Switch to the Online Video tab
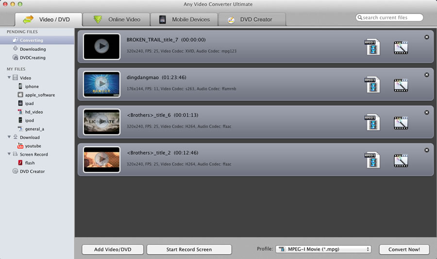Viewport: 437px width, 259px height. [x=117, y=19]
